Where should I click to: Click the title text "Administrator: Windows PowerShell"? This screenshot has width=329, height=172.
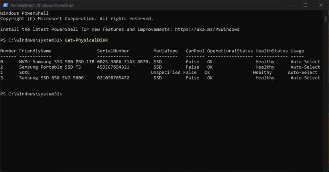[x=43, y=5]
